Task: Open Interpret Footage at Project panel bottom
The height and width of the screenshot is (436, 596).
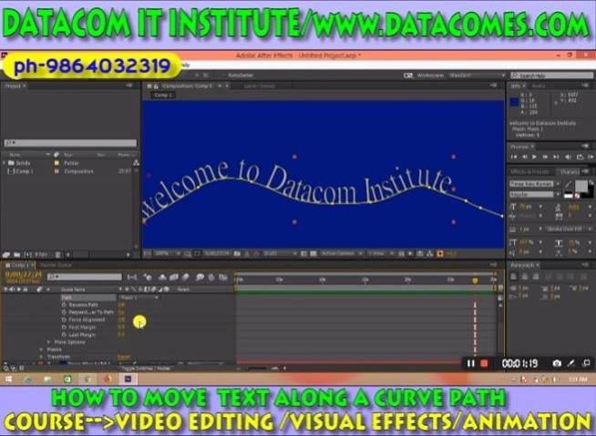Action: click(6, 255)
